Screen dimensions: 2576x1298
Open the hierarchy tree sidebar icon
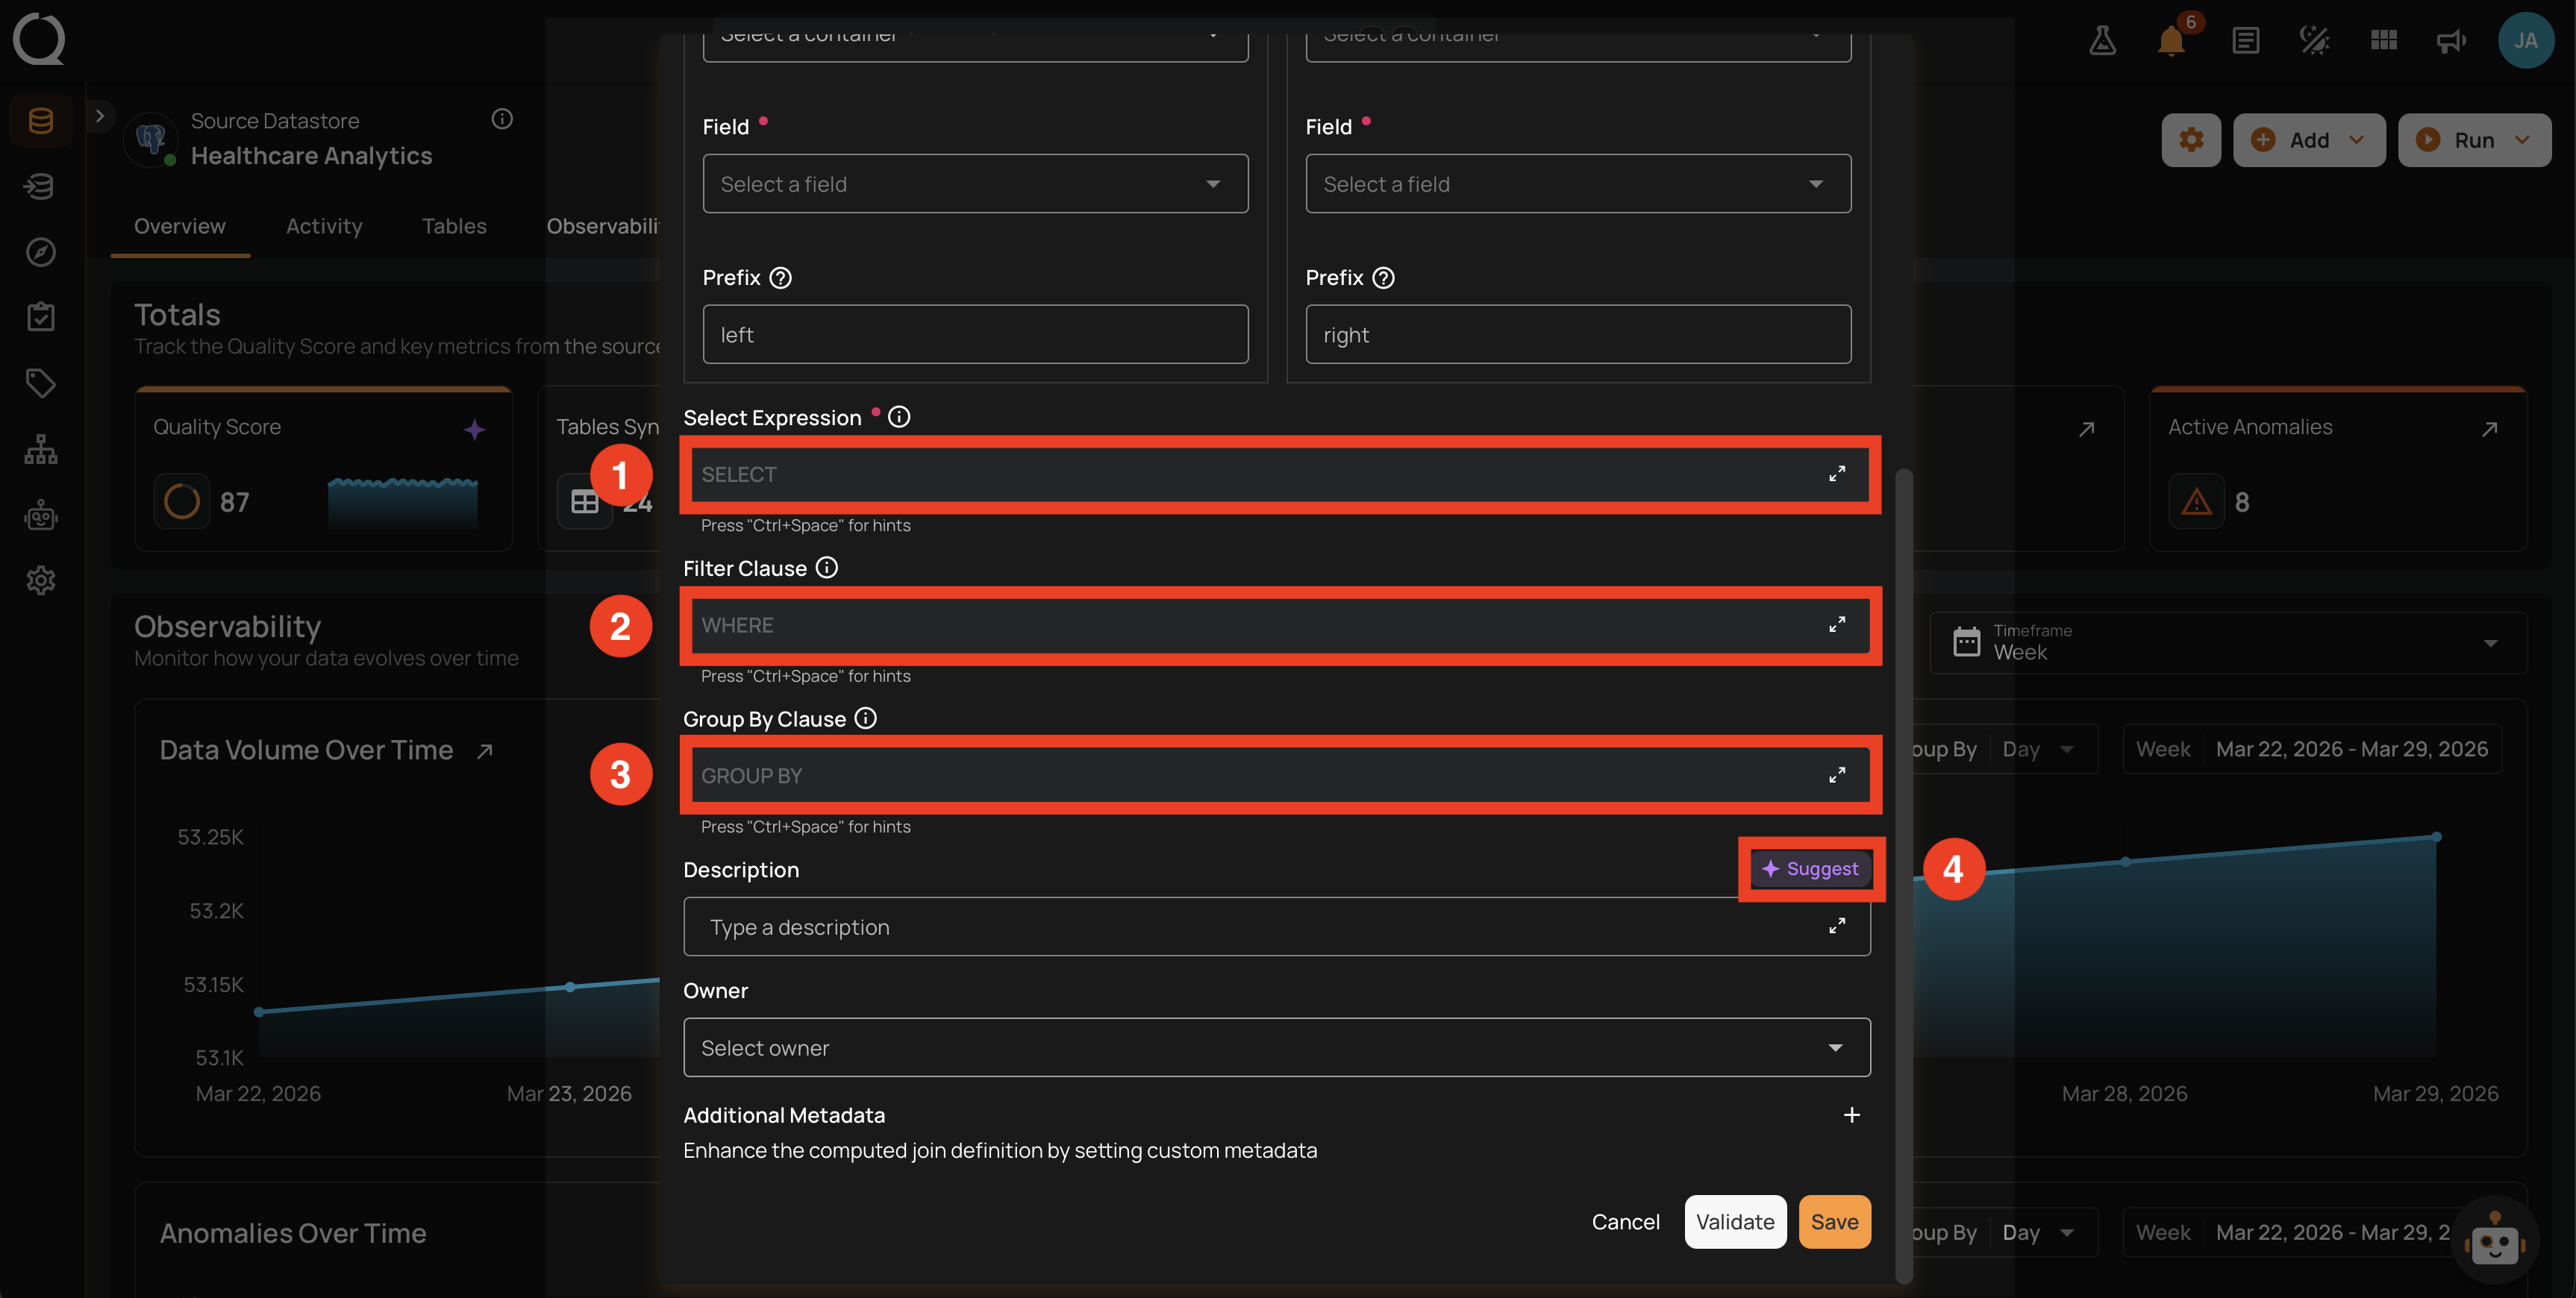pos(41,449)
